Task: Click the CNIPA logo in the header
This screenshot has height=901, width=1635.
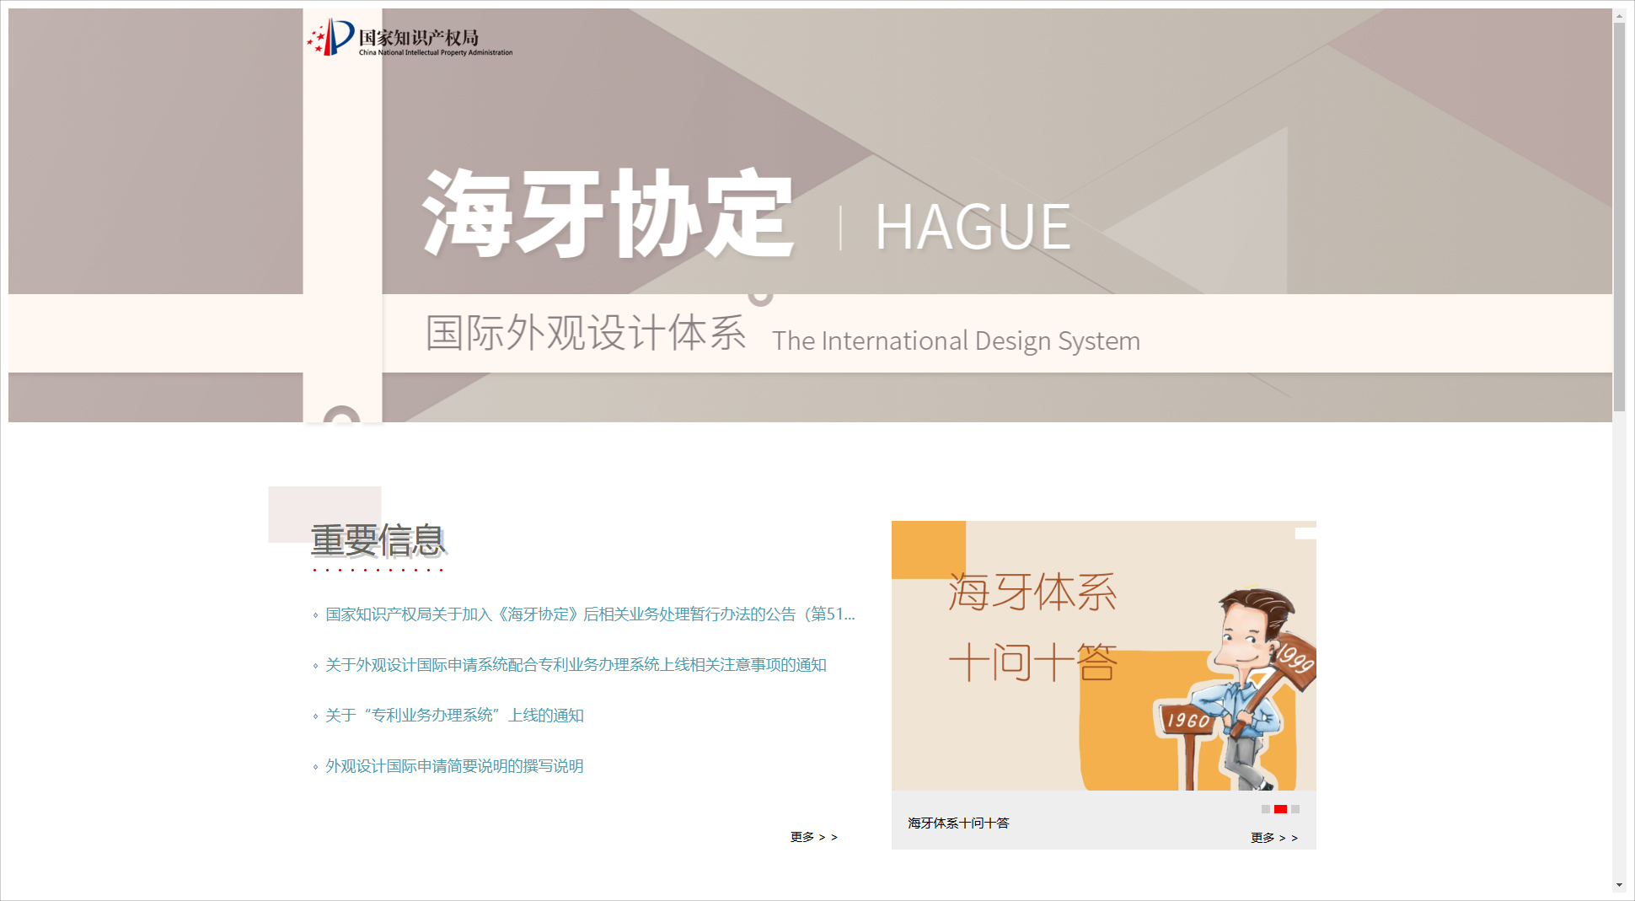Action: pyautogui.click(x=410, y=39)
